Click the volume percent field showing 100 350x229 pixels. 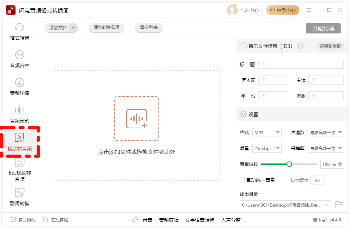point(329,164)
